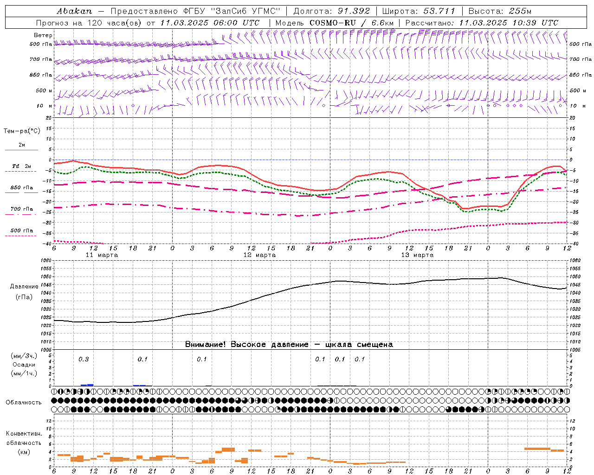
Task: Click the elevation text 'Высота: 255м'
Action: click(x=500, y=11)
